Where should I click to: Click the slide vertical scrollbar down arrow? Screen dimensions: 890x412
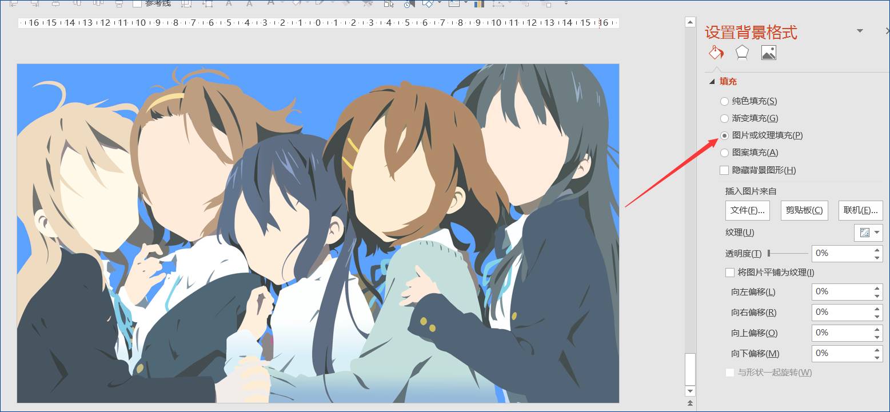[690, 391]
